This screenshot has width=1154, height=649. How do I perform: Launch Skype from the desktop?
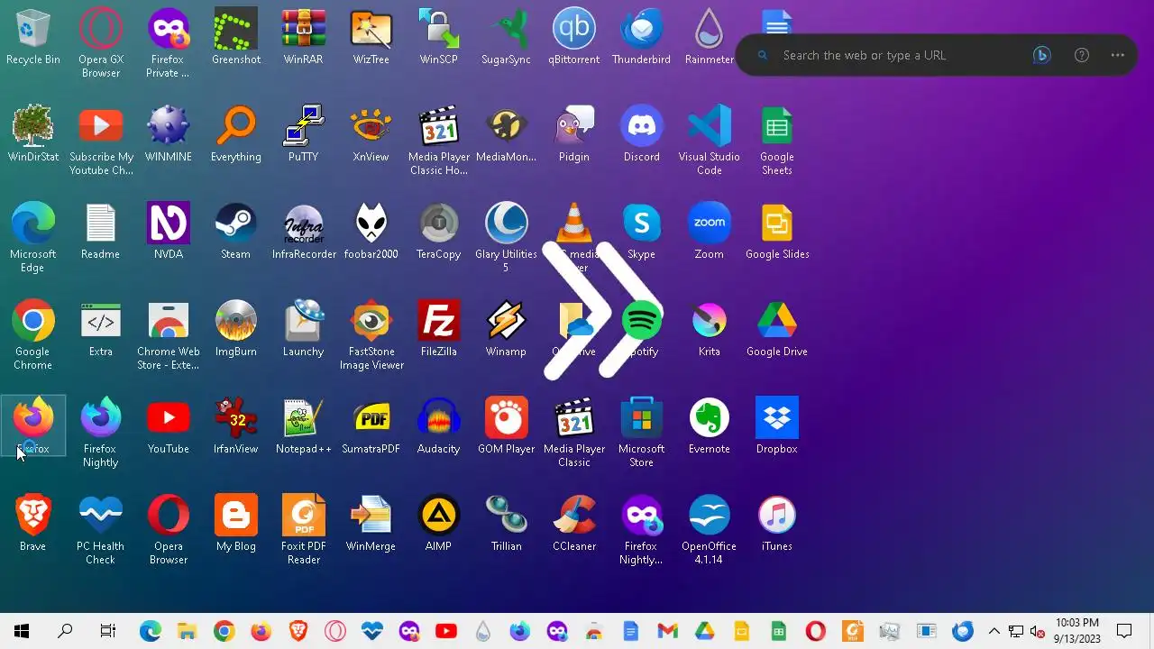(x=641, y=233)
